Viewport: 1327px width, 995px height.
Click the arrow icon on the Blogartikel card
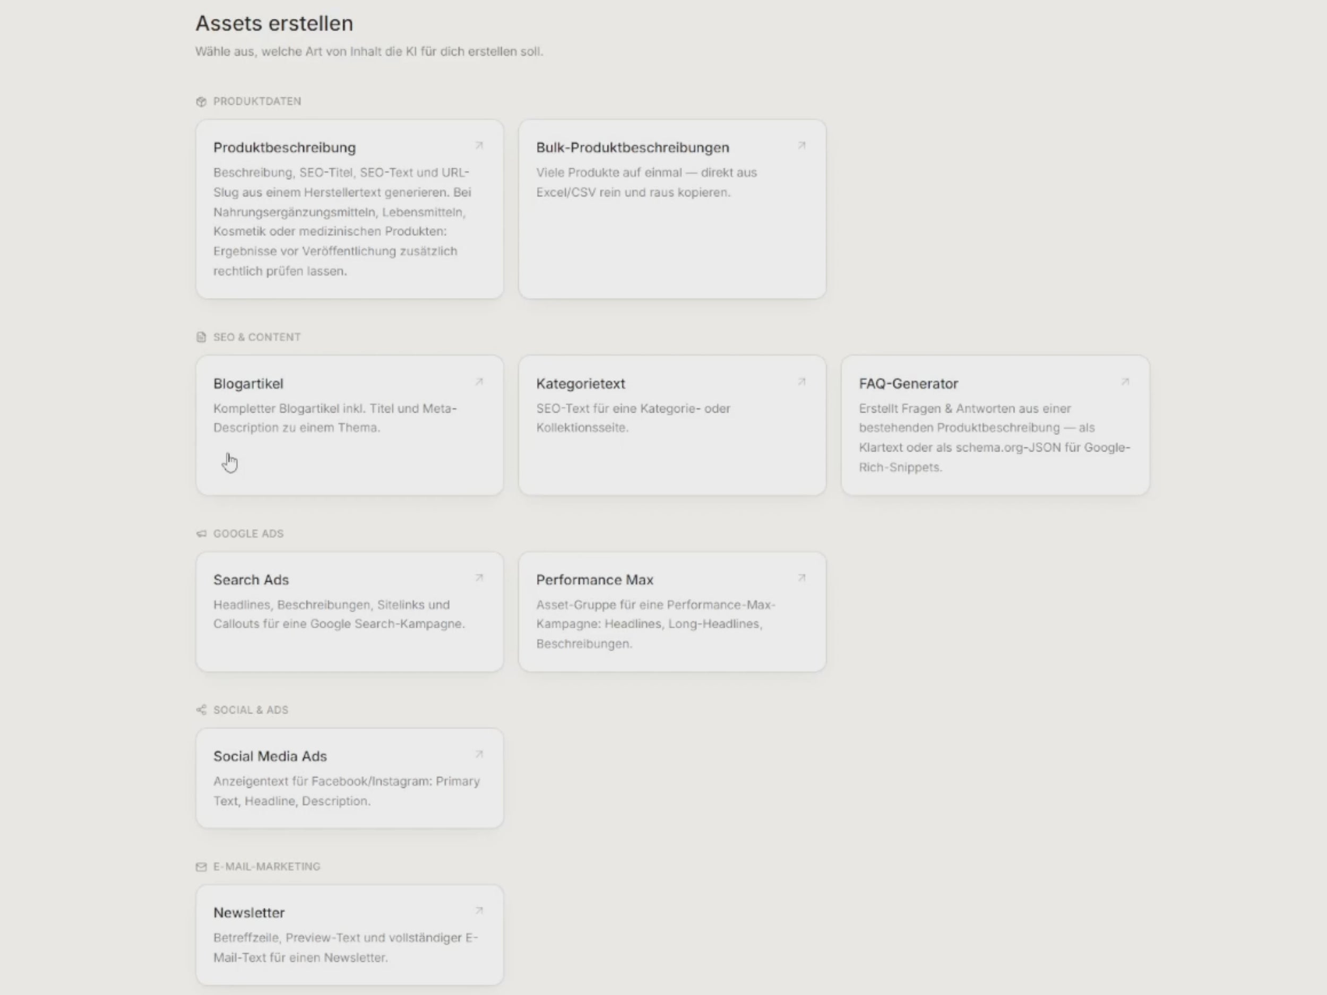[x=479, y=382]
